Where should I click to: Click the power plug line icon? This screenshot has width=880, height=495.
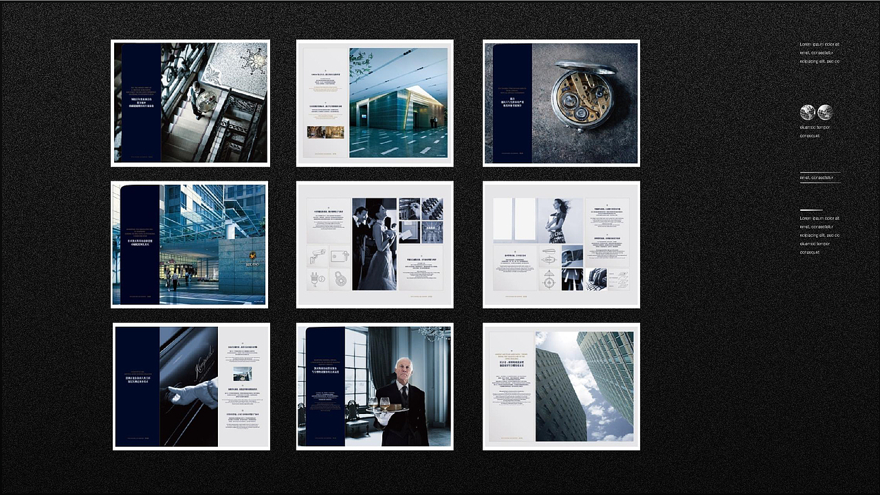click(317, 279)
